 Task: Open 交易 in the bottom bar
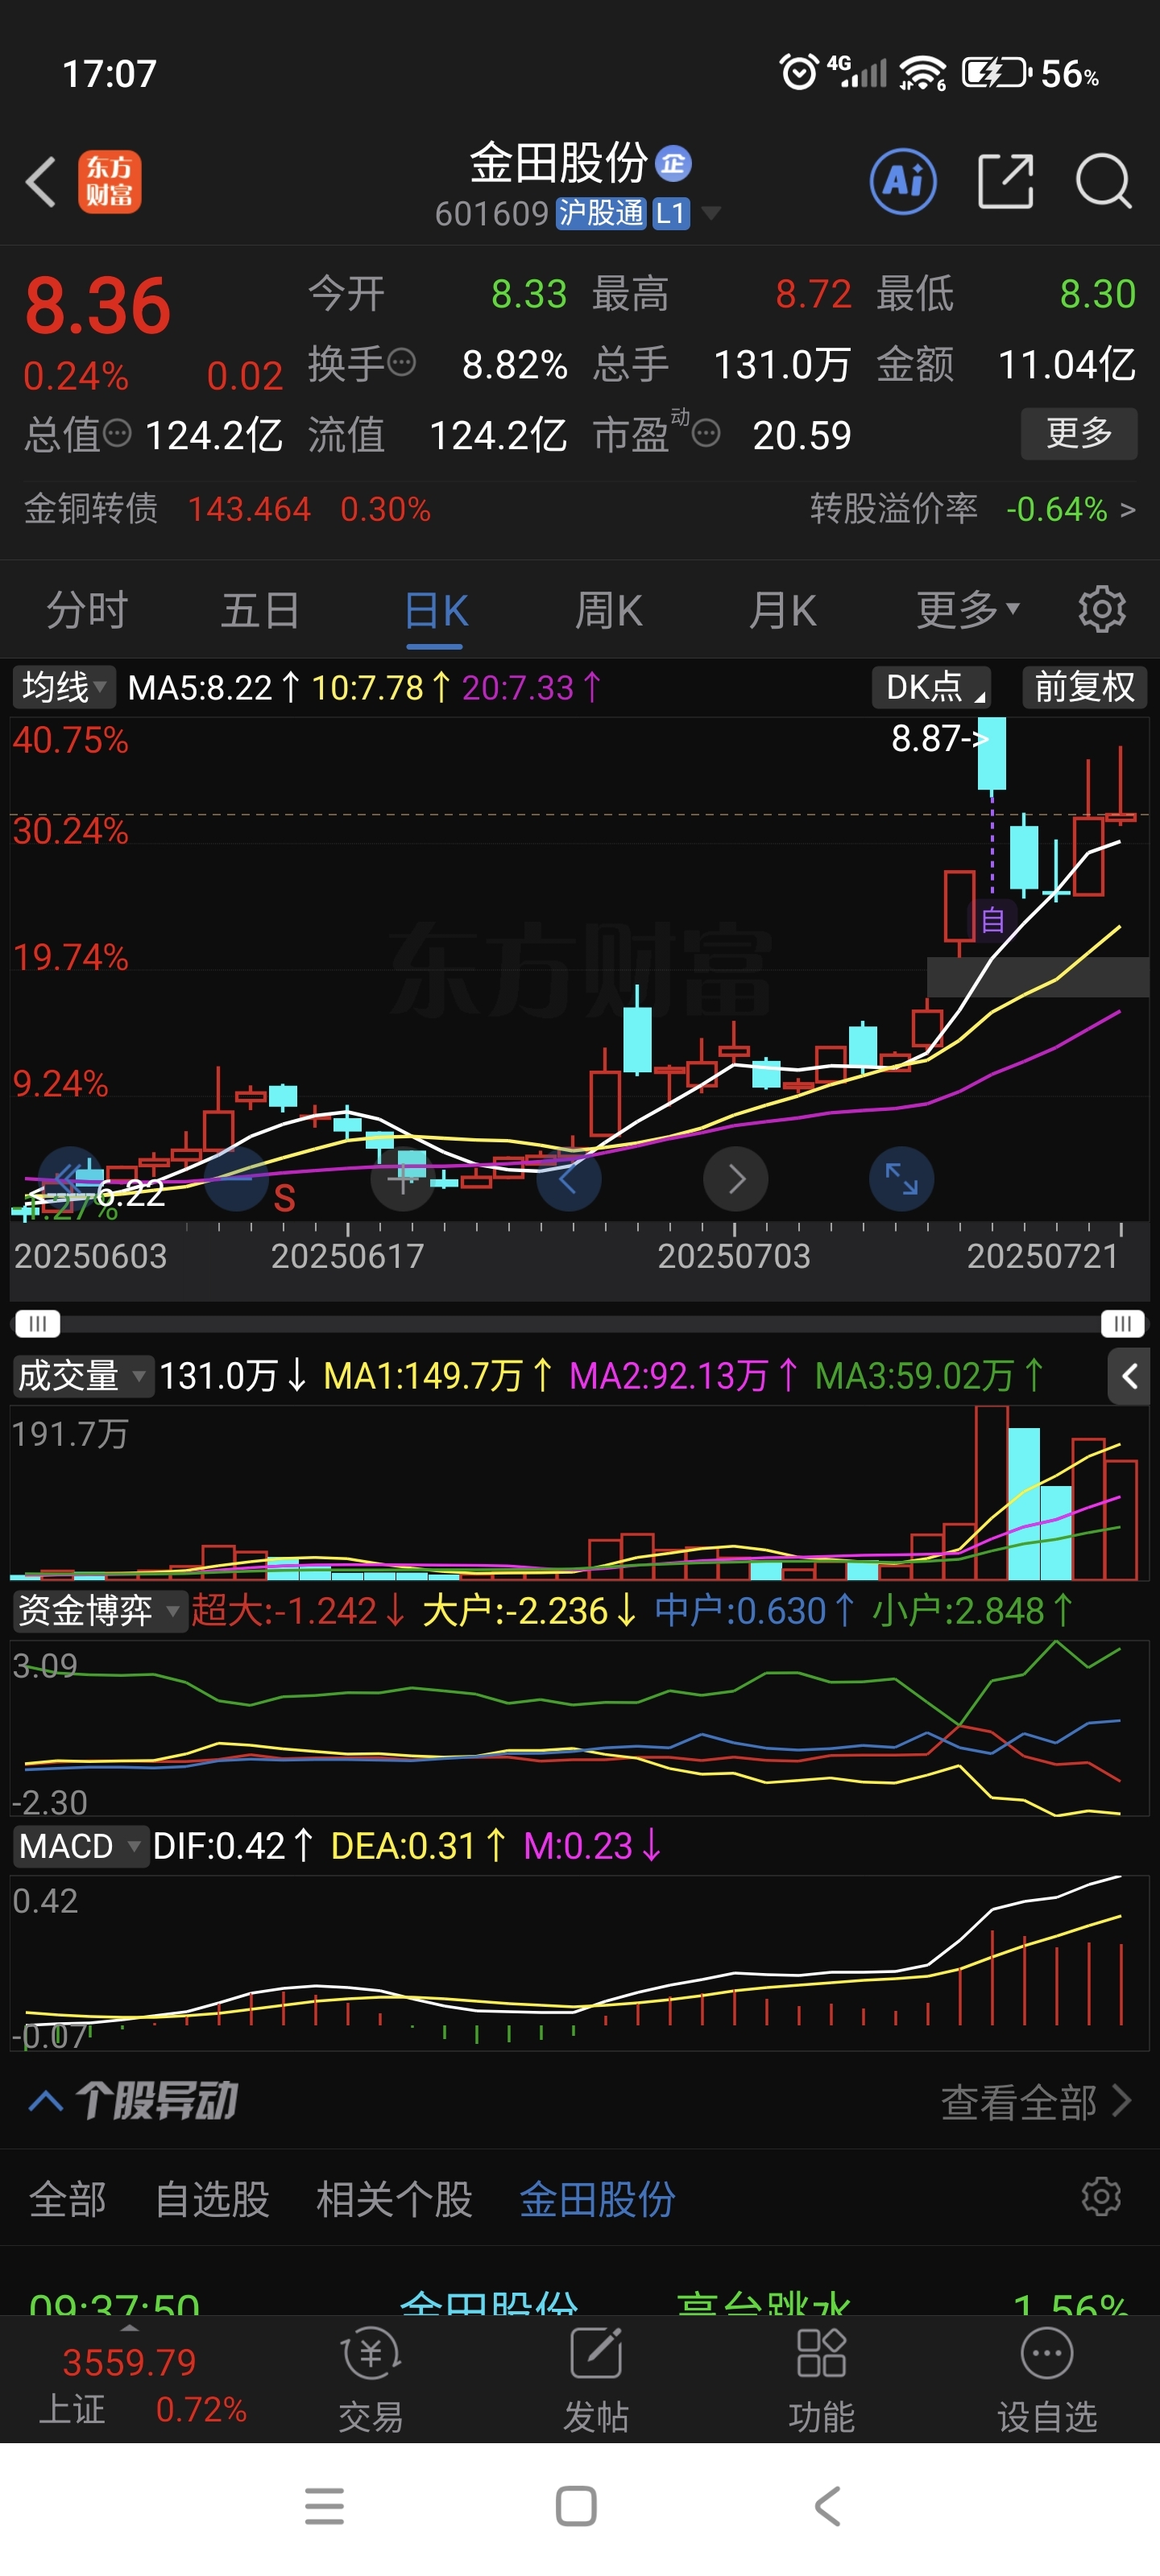(x=371, y=2381)
